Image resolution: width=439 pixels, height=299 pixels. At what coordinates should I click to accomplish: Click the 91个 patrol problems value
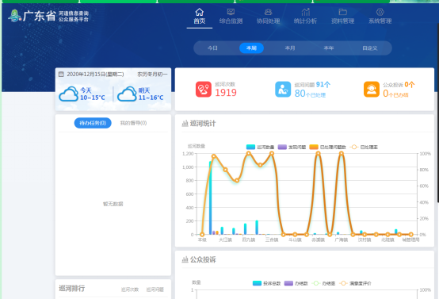click(x=323, y=84)
